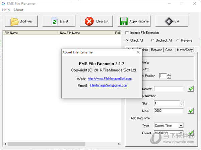This screenshot has height=150, width=201.
Task: Click the Apply Rename floppy disk icon
Action: 124,21
